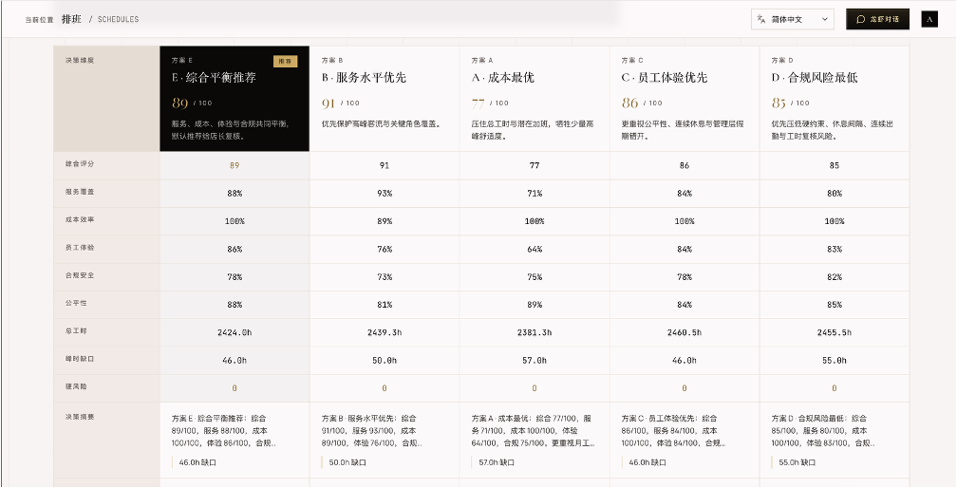
Task: Select the B·服务水平优先 plan card
Action: coord(385,98)
